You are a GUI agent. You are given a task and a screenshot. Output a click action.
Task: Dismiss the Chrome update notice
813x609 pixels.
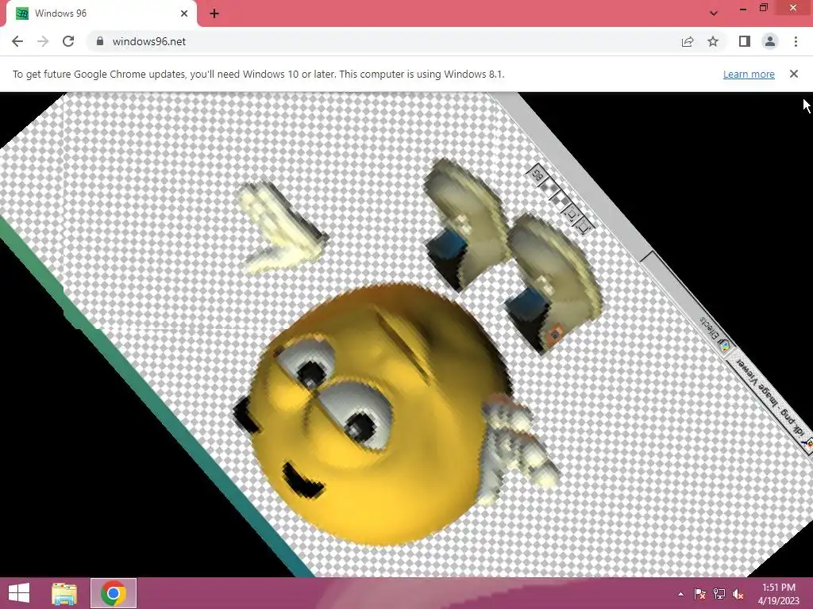point(793,74)
